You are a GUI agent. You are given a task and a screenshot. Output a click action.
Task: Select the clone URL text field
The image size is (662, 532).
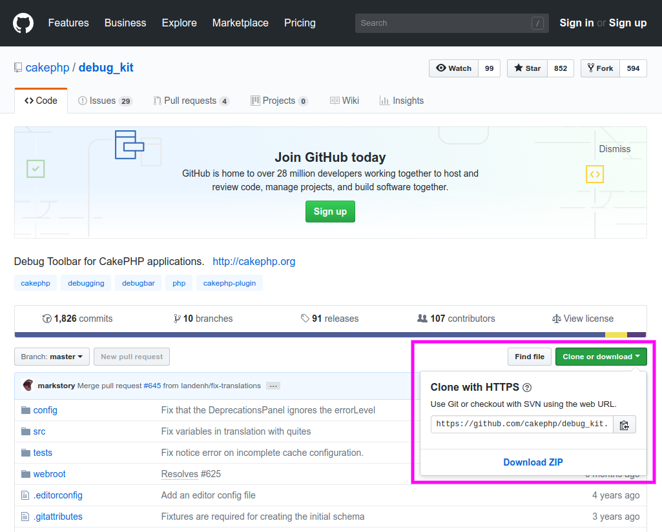[522, 424]
